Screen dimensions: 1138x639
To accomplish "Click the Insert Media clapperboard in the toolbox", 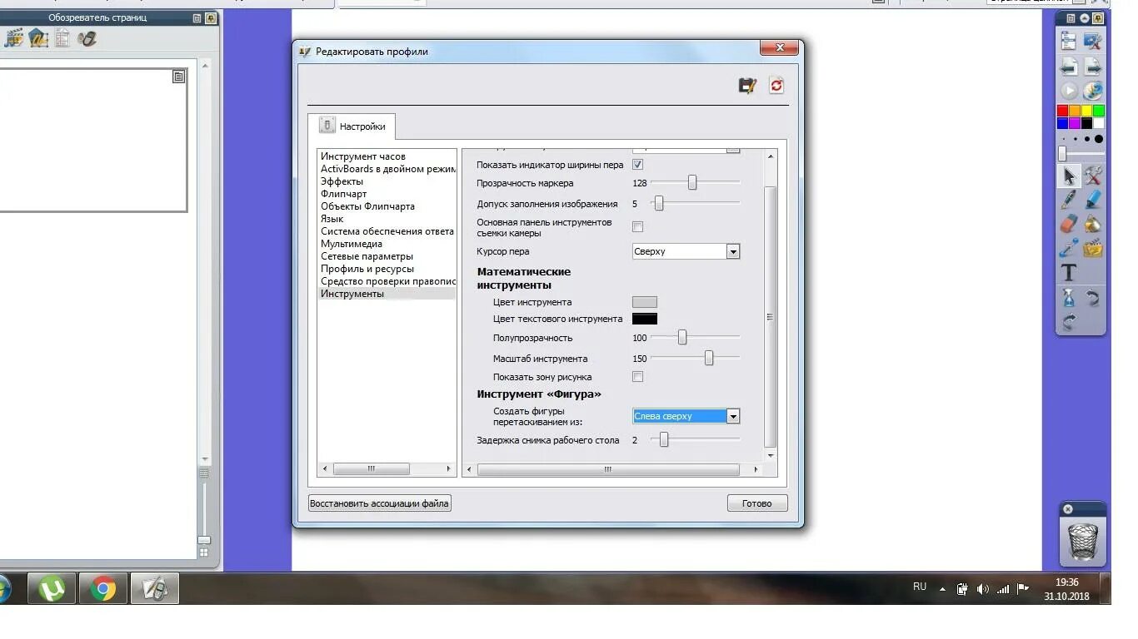I will tap(1093, 248).
